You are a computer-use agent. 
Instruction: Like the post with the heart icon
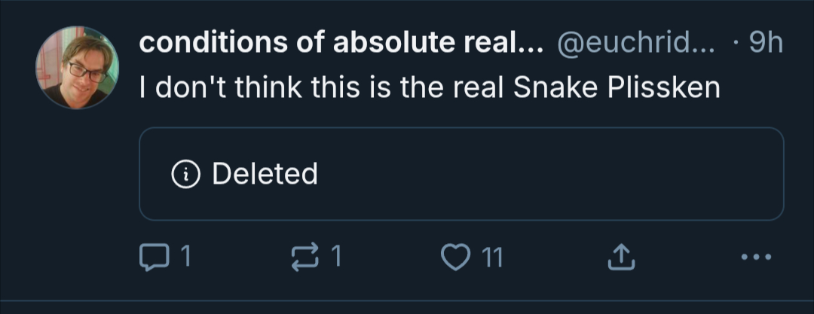454,258
